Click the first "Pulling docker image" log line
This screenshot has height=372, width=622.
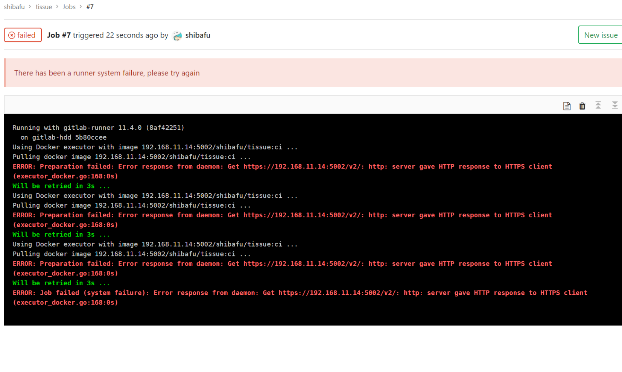click(131, 157)
